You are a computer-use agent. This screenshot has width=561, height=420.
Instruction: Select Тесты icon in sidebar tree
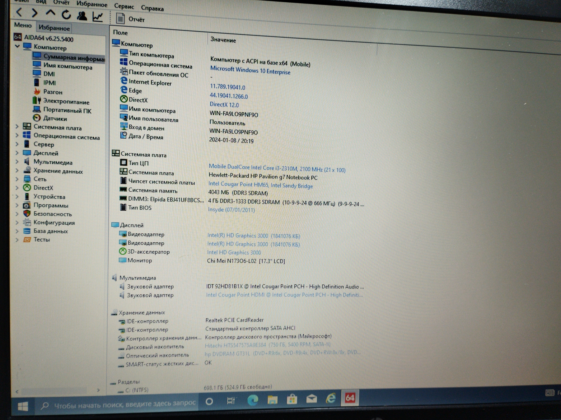tap(27, 239)
